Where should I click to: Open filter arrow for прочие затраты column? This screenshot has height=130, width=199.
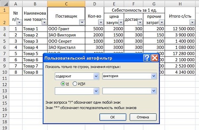pos(162,22)
